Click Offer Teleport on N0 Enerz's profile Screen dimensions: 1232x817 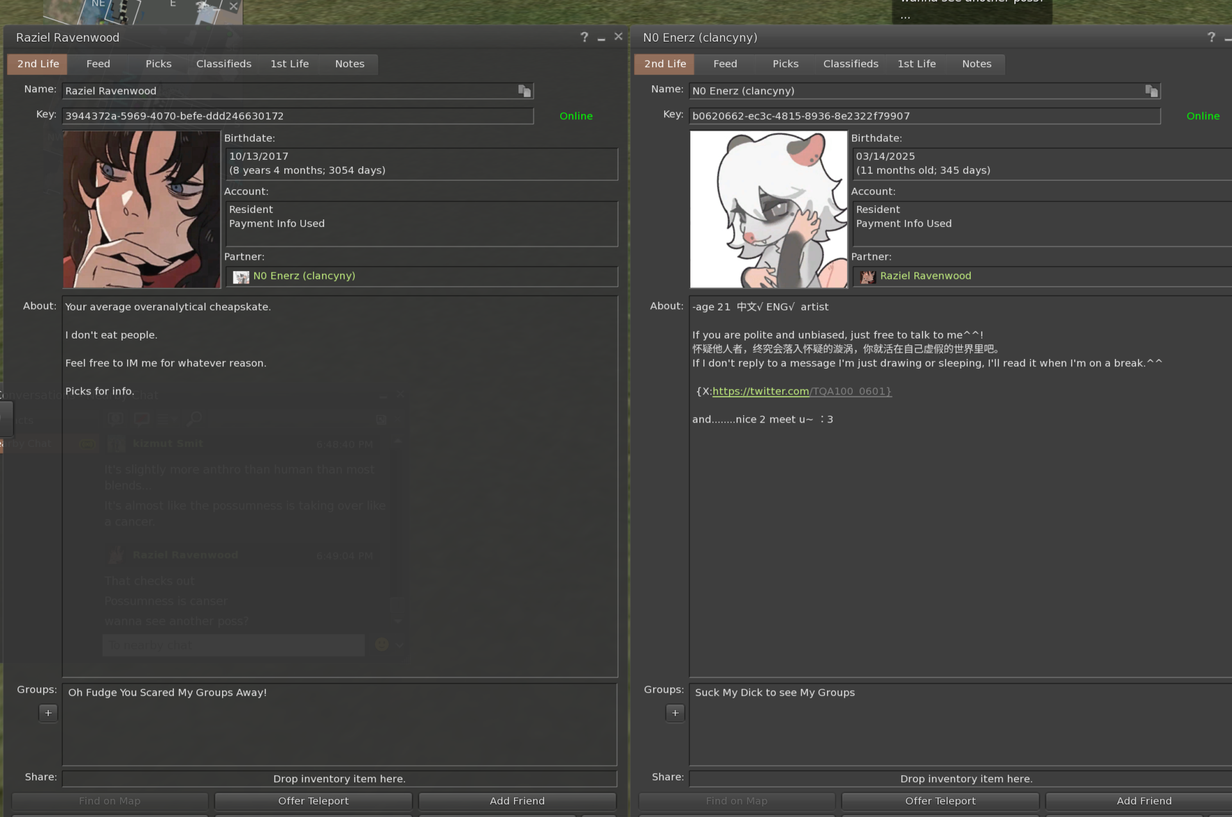[x=939, y=800]
